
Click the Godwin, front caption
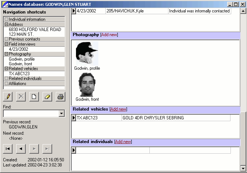coord(87,99)
